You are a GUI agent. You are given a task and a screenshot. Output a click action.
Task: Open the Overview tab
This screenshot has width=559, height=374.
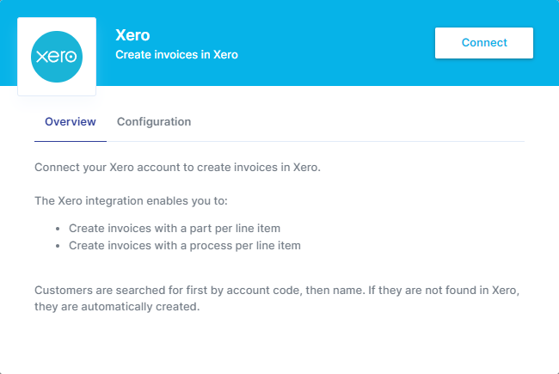pyautogui.click(x=71, y=122)
